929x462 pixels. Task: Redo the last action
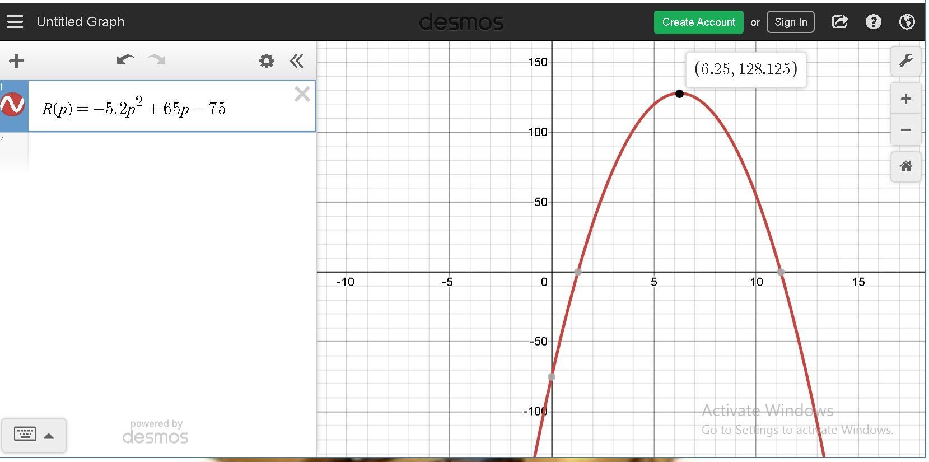(157, 60)
